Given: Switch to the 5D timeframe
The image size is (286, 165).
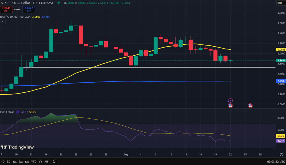Looking at the screenshot, I should point(8,161).
